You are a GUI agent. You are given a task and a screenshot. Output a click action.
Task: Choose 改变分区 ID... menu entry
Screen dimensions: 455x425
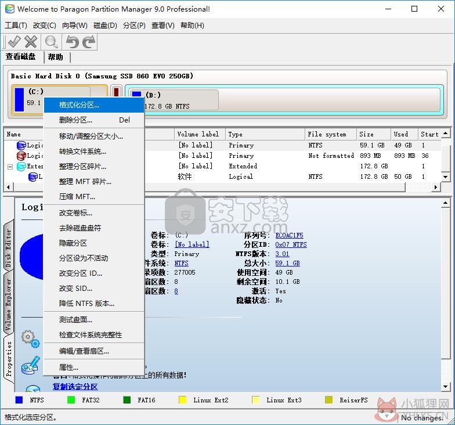pos(94,273)
